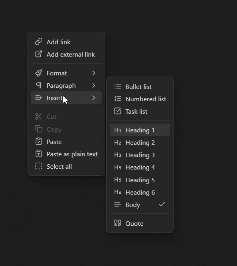237x266 pixels.
Task: Choose Heading 1 from the submenu
Action: [140, 130]
